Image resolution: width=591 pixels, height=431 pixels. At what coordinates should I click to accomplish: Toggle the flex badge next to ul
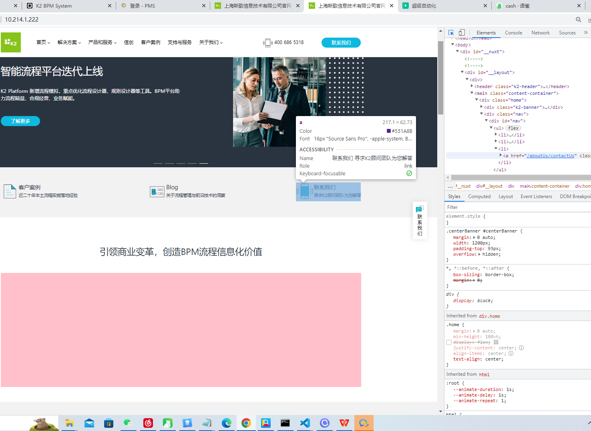[x=513, y=128]
